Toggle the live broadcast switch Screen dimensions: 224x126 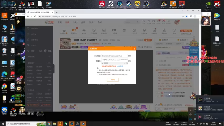tap(74, 30)
